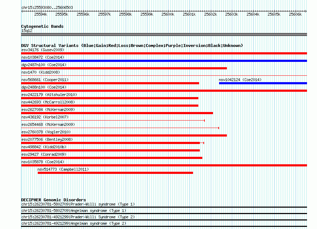Click dgv2488n100 (Coe2014) label

[44, 87]
